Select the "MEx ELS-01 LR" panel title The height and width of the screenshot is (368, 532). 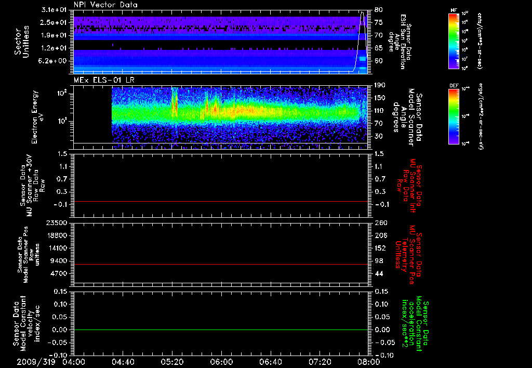click(x=104, y=80)
